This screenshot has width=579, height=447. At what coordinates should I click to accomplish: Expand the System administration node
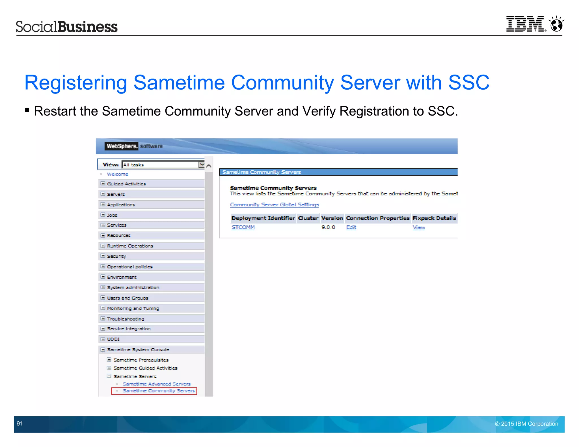pos(103,287)
